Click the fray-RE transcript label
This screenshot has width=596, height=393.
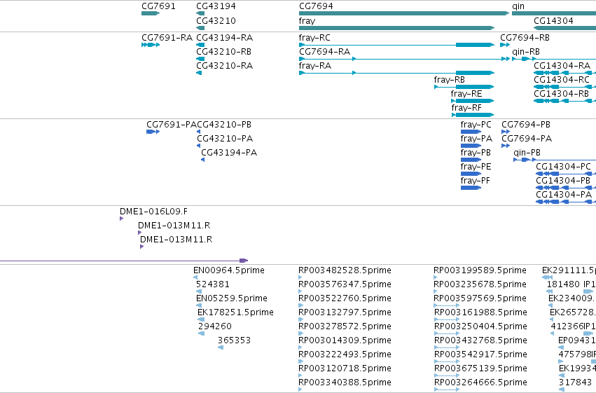point(466,94)
